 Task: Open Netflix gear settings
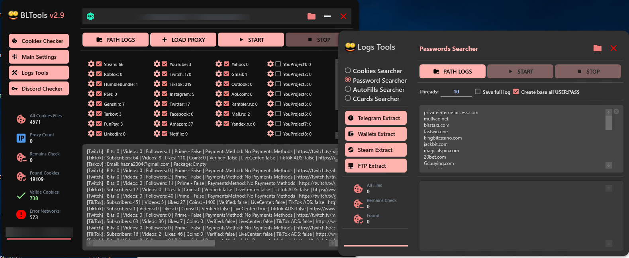coord(157,134)
